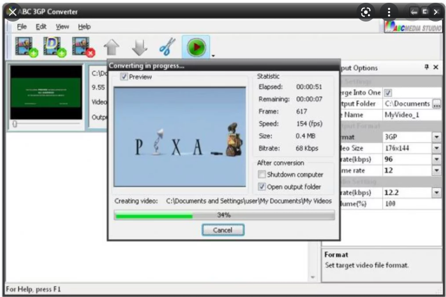Cancel the conversion in progress
The image size is (446, 297).
[223, 230]
